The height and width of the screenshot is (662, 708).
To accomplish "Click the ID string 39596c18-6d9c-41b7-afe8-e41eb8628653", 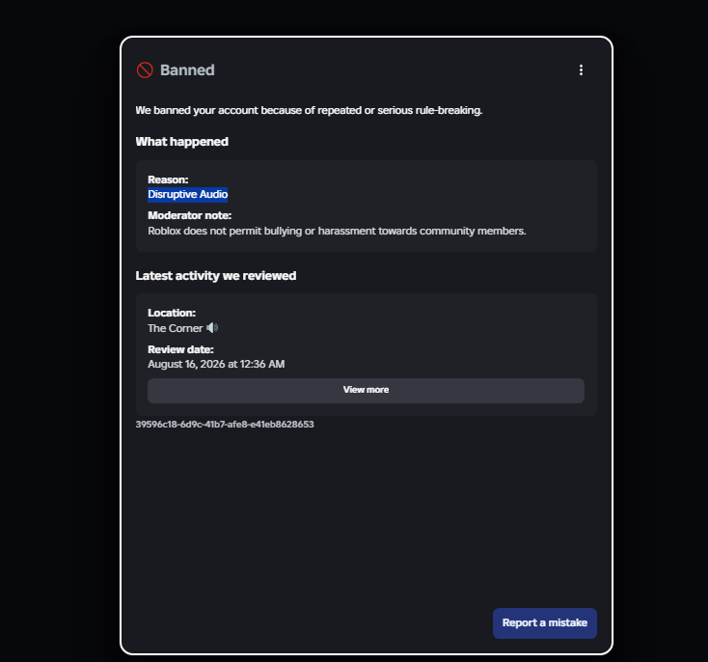I will pos(225,425).
